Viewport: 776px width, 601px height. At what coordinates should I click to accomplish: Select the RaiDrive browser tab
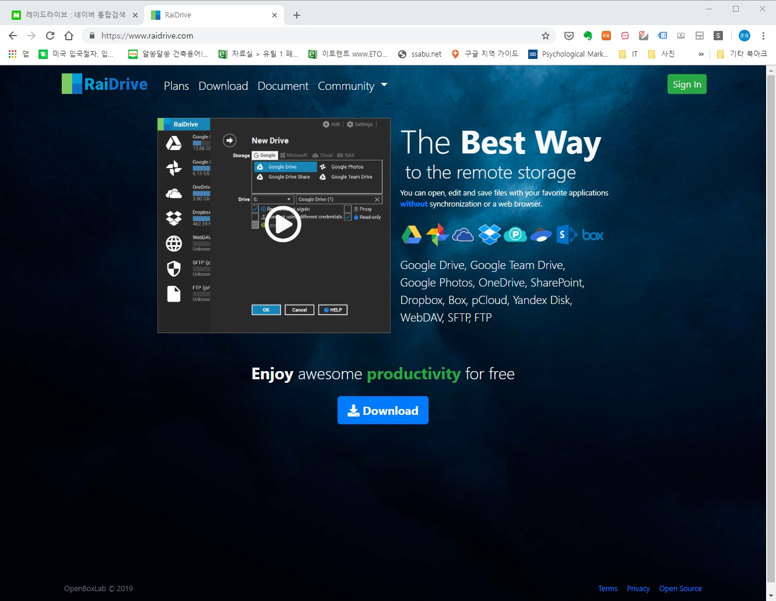click(x=215, y=15)
